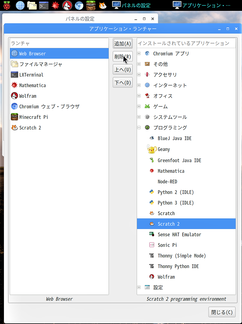Select Python 3 (IDLE) application

point(176,203)
